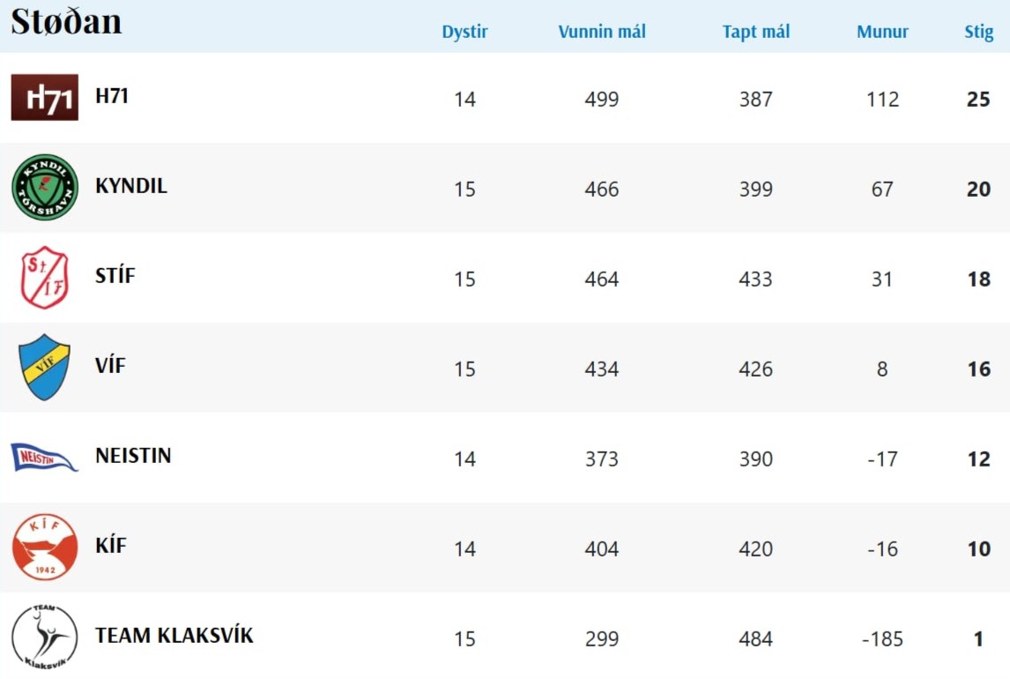Sort by the Munur column header
The image size is (1010, 679).
(x=882, y=33)
